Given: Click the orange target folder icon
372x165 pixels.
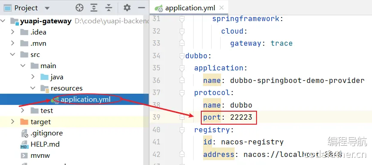Looking at the screenshot, I should click(24, 122).
